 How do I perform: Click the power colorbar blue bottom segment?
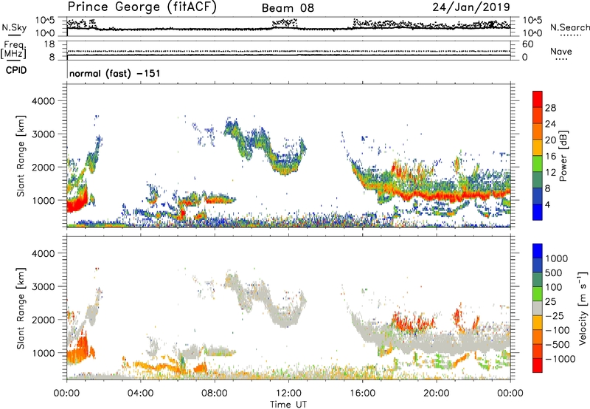tap(538, 212)
